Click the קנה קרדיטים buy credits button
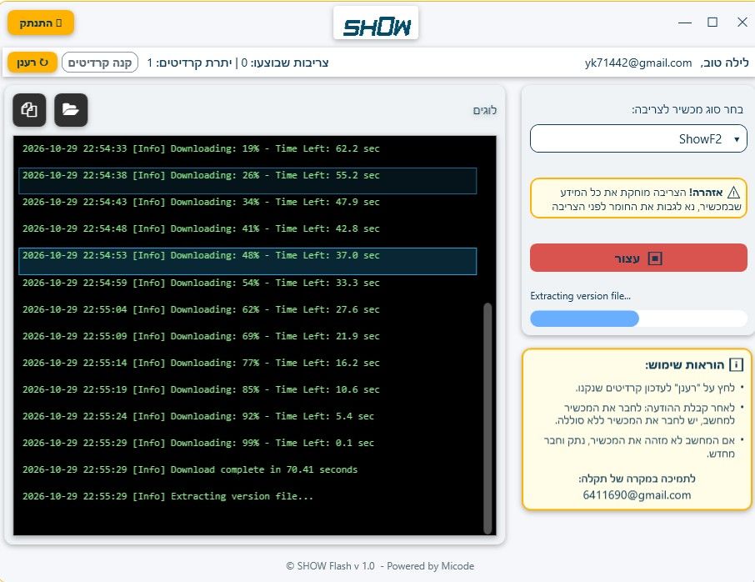 [x=100, y=63]
